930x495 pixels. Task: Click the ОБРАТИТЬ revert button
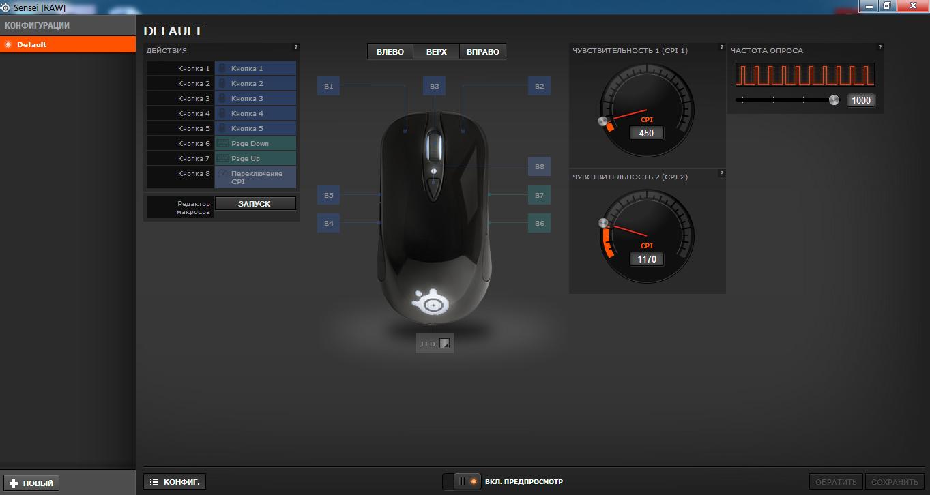tap(836, 482)
